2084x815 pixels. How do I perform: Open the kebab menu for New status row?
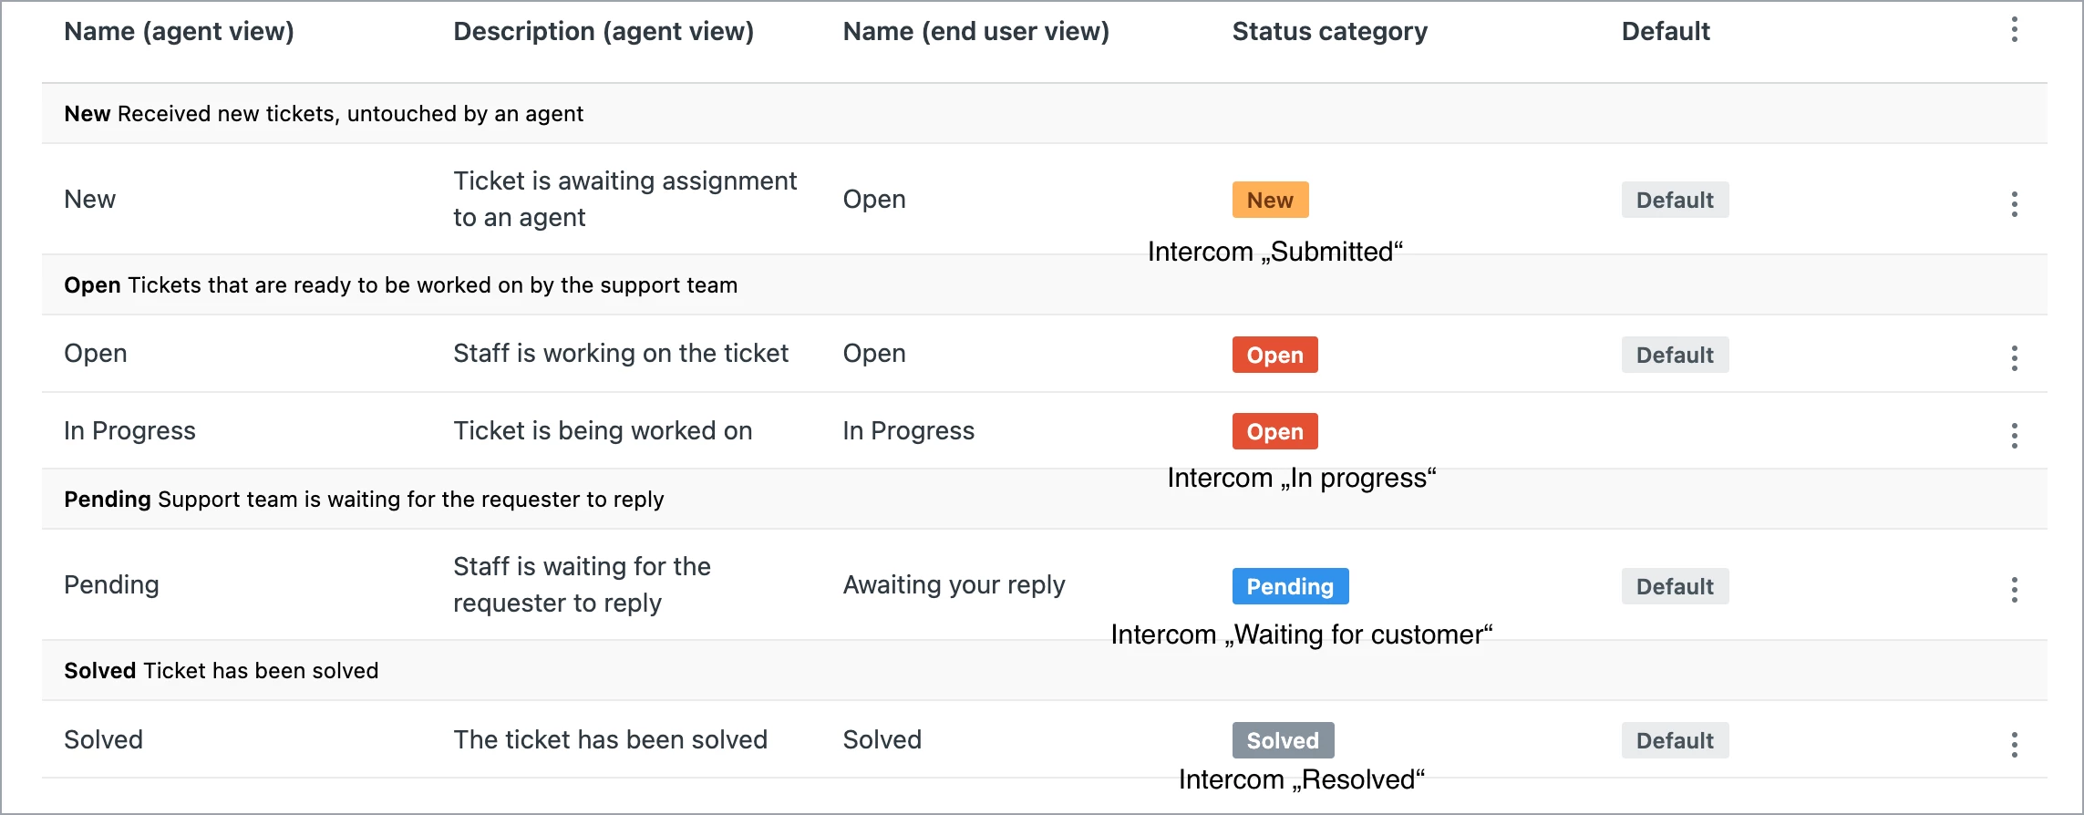2015,203
